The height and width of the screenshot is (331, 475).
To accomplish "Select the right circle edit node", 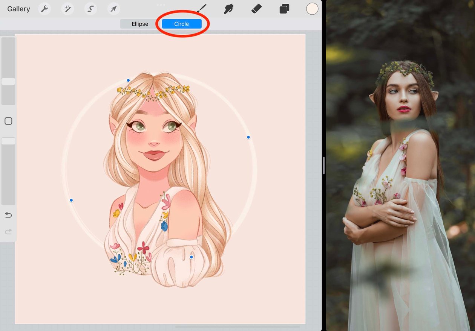I will (x=248, y=137).
